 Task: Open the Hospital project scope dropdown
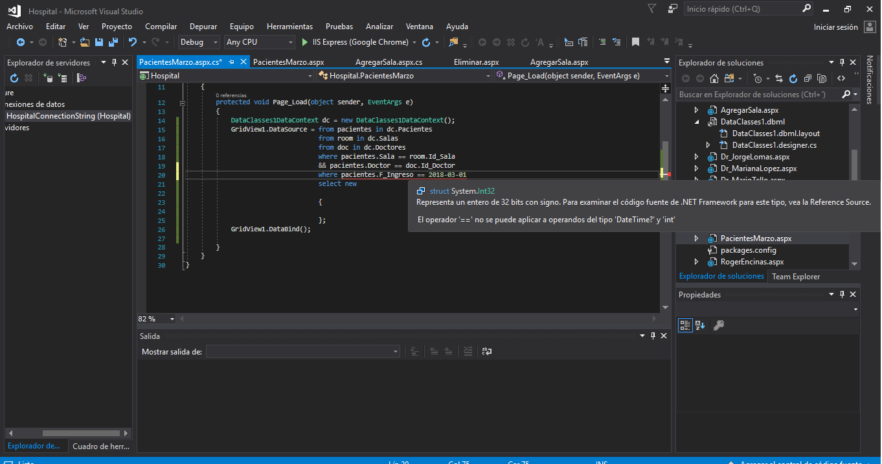226,76
